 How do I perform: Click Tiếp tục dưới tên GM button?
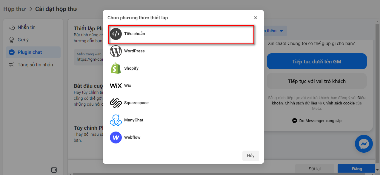coord(317,62)
